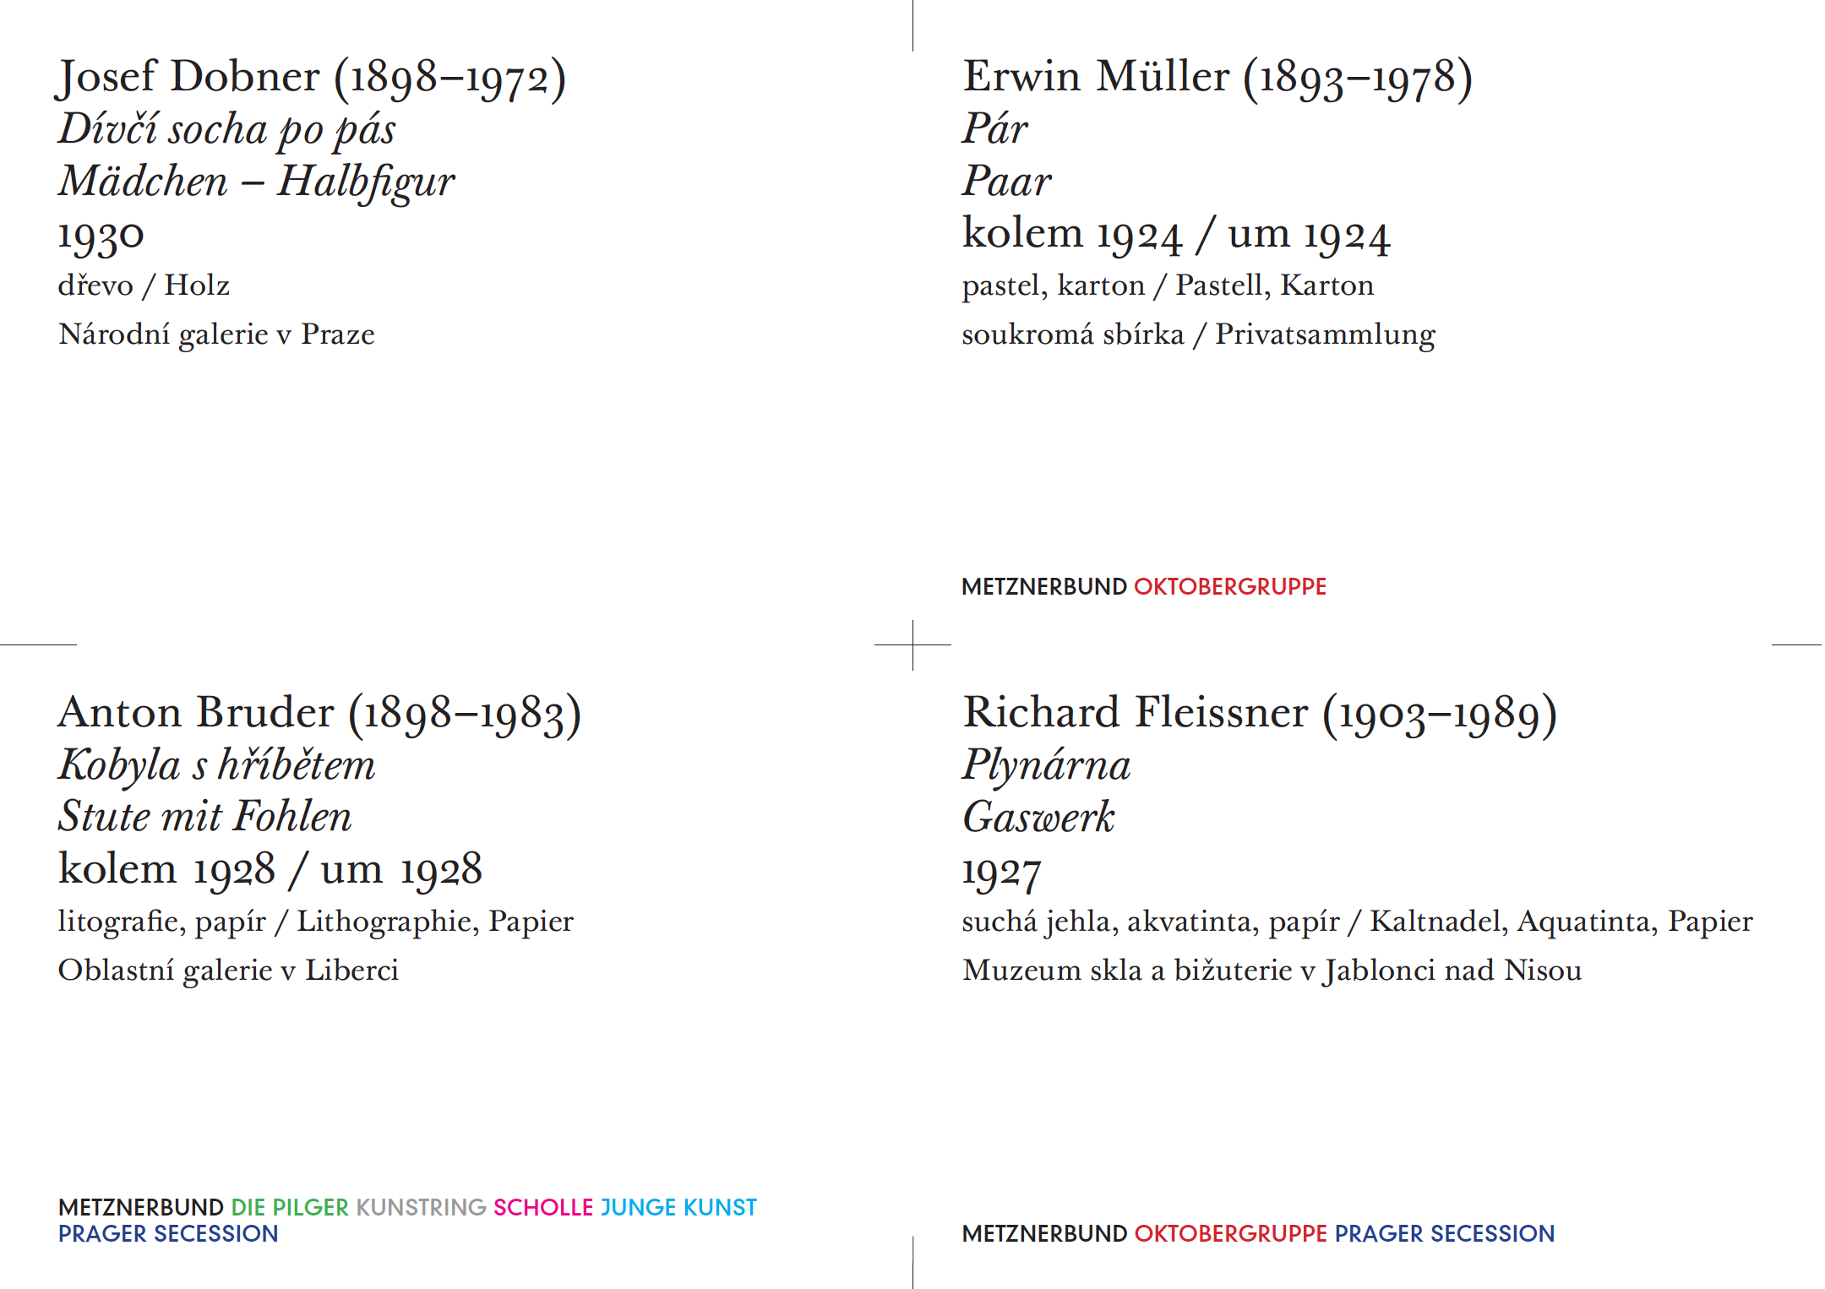Screen dimensions: 1825x1289
Task: Select the italic title Dívčí socha po pás
Action: click(226, 129)
